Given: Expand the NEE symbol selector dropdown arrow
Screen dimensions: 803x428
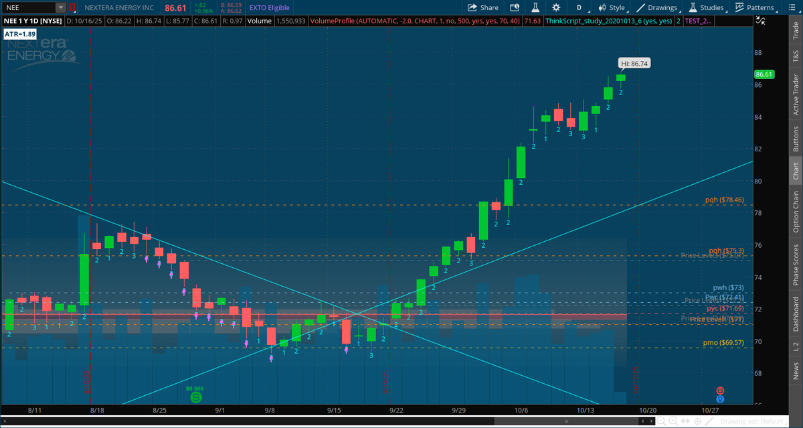Looking at the screenshot, I should [x=62, y=7].
